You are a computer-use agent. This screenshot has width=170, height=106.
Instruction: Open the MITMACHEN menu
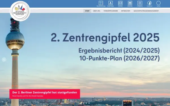pos(126,11)
